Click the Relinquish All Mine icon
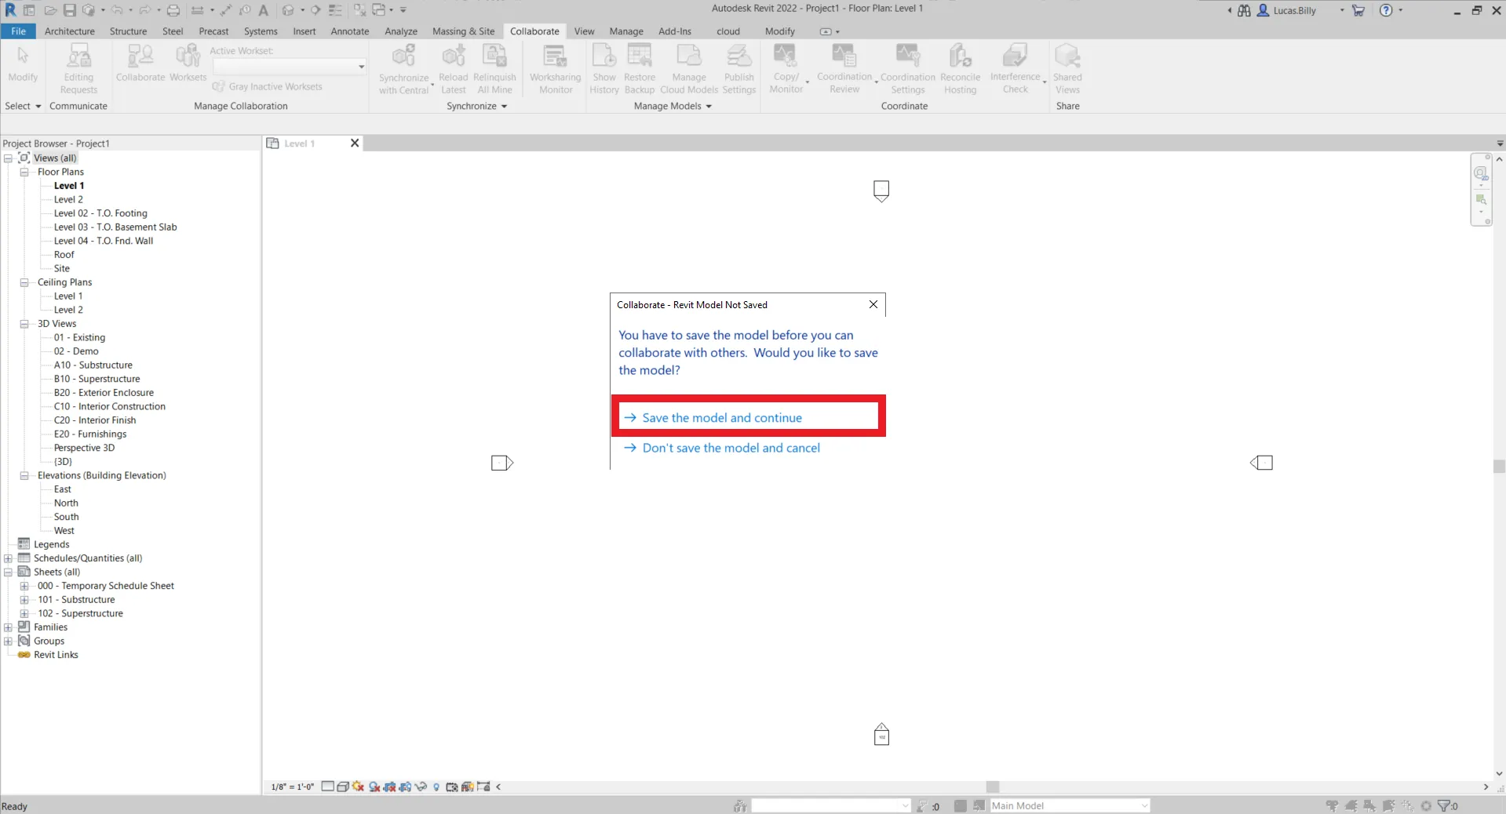Image resolution: width=1506 pixels, height=814 pixels. (x=494, y=56)
